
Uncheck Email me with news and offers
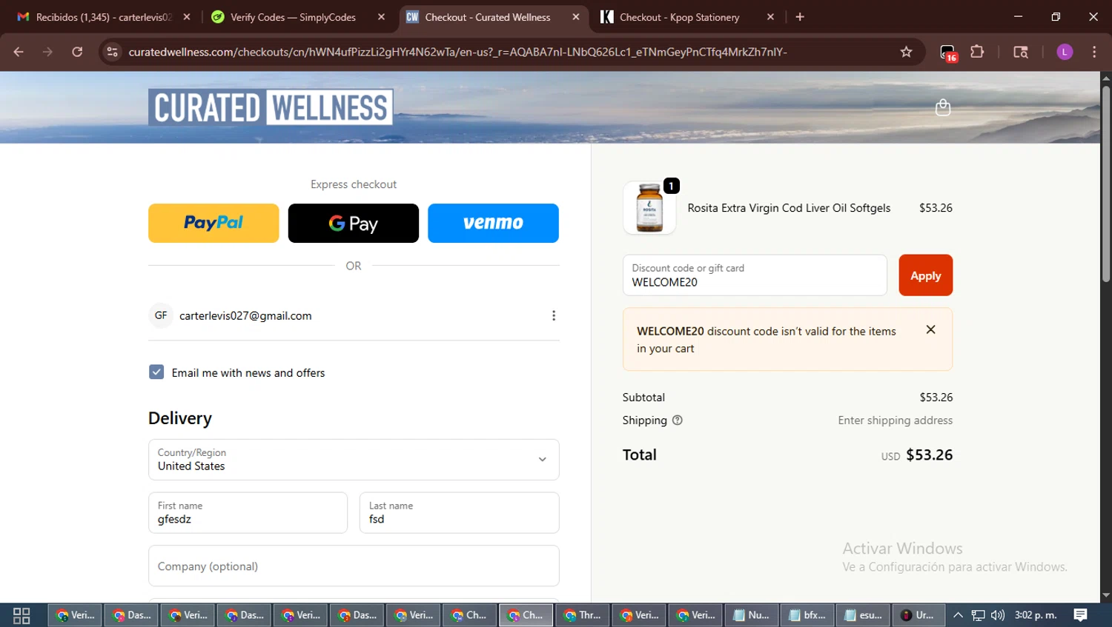tap(156, 372)
